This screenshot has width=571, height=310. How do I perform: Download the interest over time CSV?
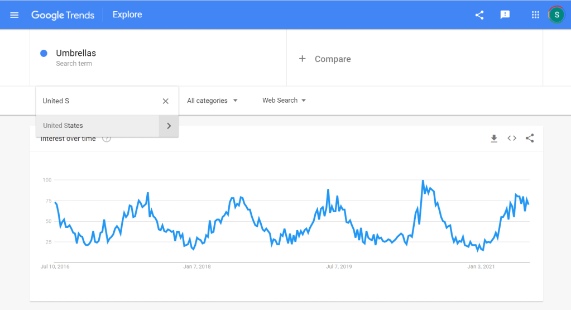pyautogui.click(x=494, y=139)
